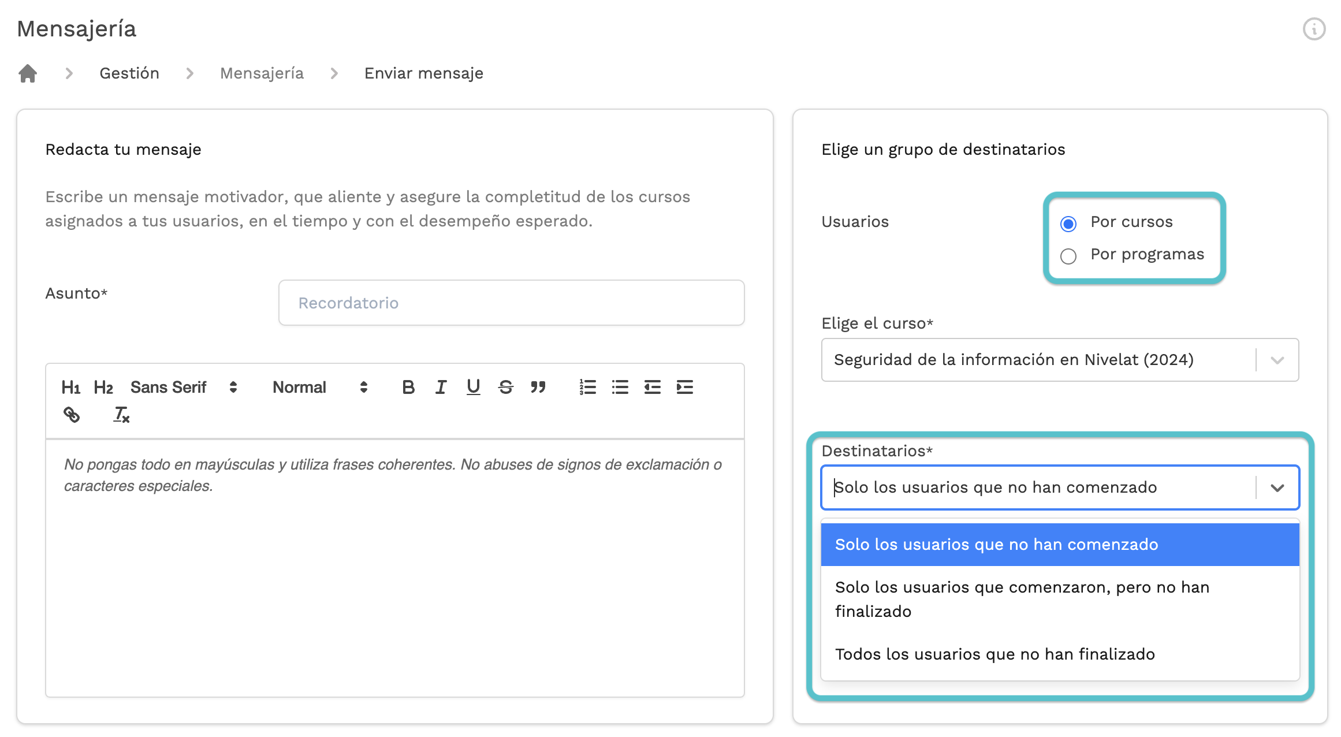Viewport: 1341px width, 737px height.
Task: Choose 'Solo los usuarios que comenzaron, pero no han finalizado'
Action: (x=1060, y=600)
